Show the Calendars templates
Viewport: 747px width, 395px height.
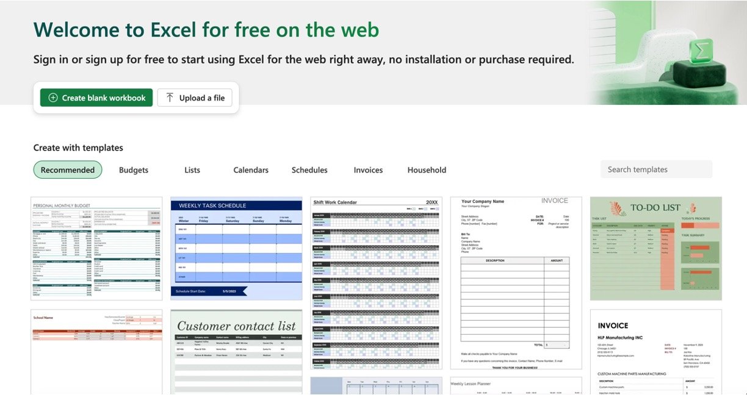[x=251, y=170]
